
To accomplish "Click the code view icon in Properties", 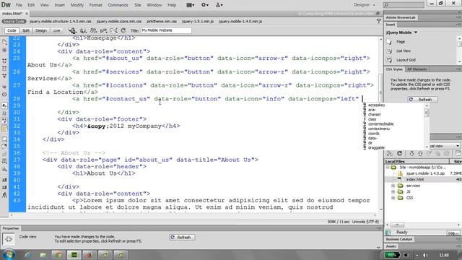I will tap(8, 239).
